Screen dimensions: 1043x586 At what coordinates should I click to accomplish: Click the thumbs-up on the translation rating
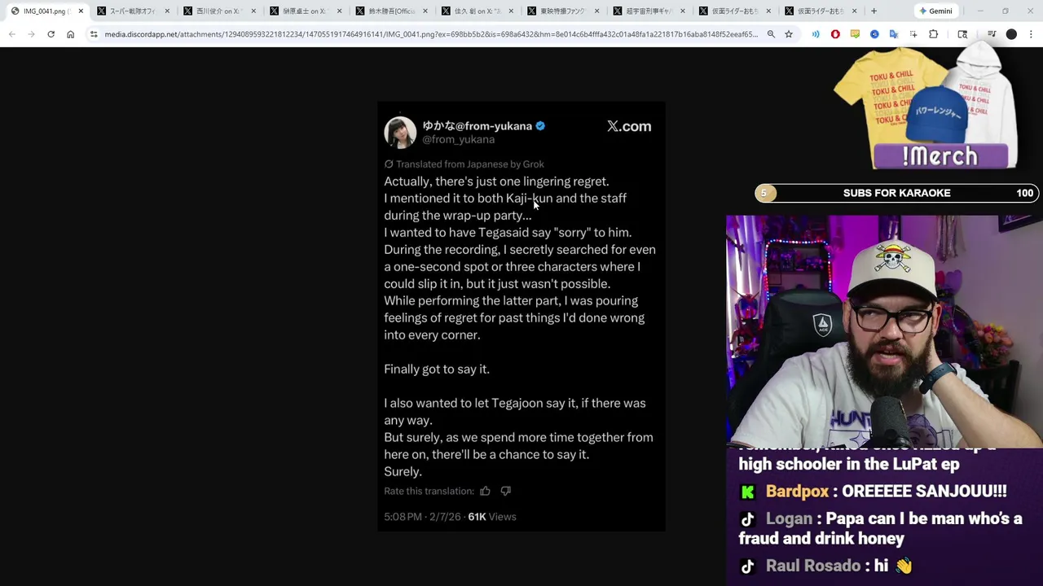[485, 491]
